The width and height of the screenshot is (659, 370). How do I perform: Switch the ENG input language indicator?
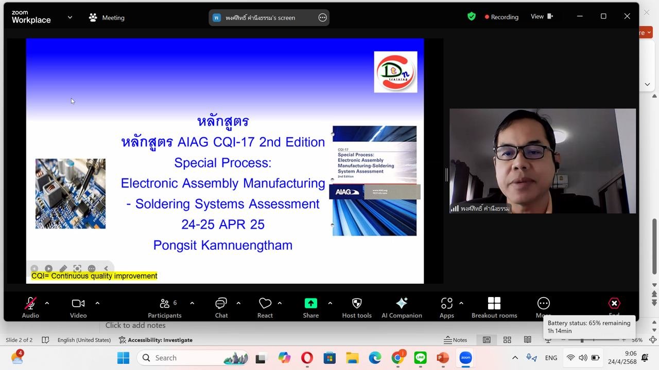click(x=551, y=358)
